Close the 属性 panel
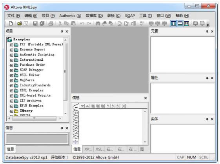This screenshot has width=220, height=164. coord(212,78)
